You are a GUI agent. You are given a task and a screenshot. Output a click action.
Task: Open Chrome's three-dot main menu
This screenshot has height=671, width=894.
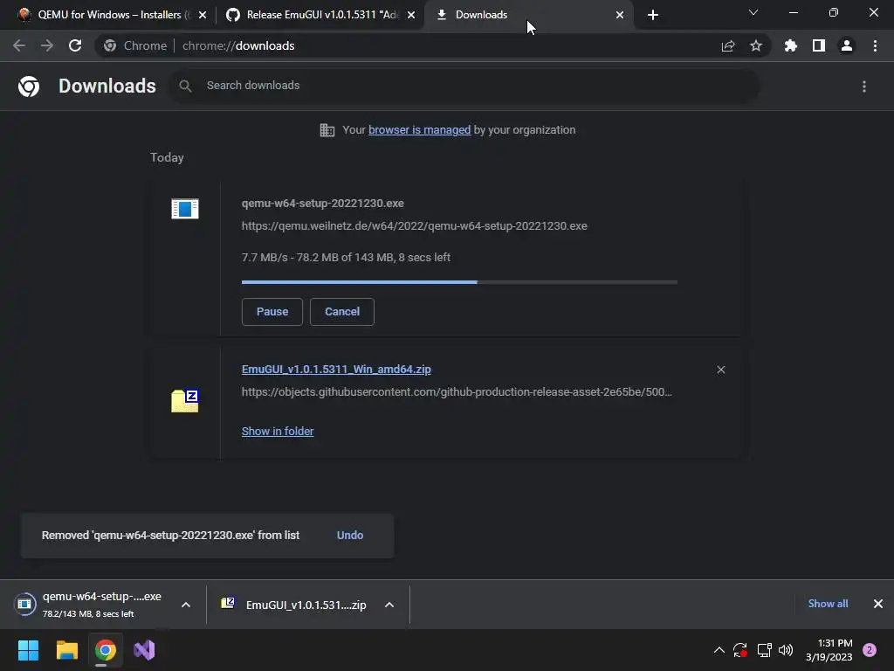tap(875, 45)
